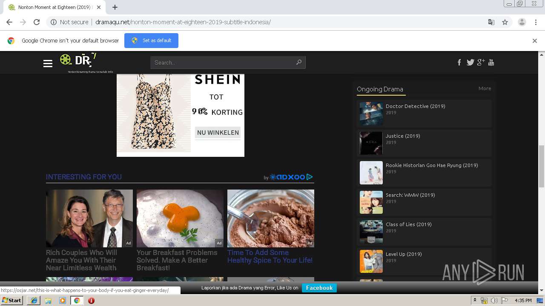Bookmark this page with star icon
545x306 pixels.
tap(505, 22)
